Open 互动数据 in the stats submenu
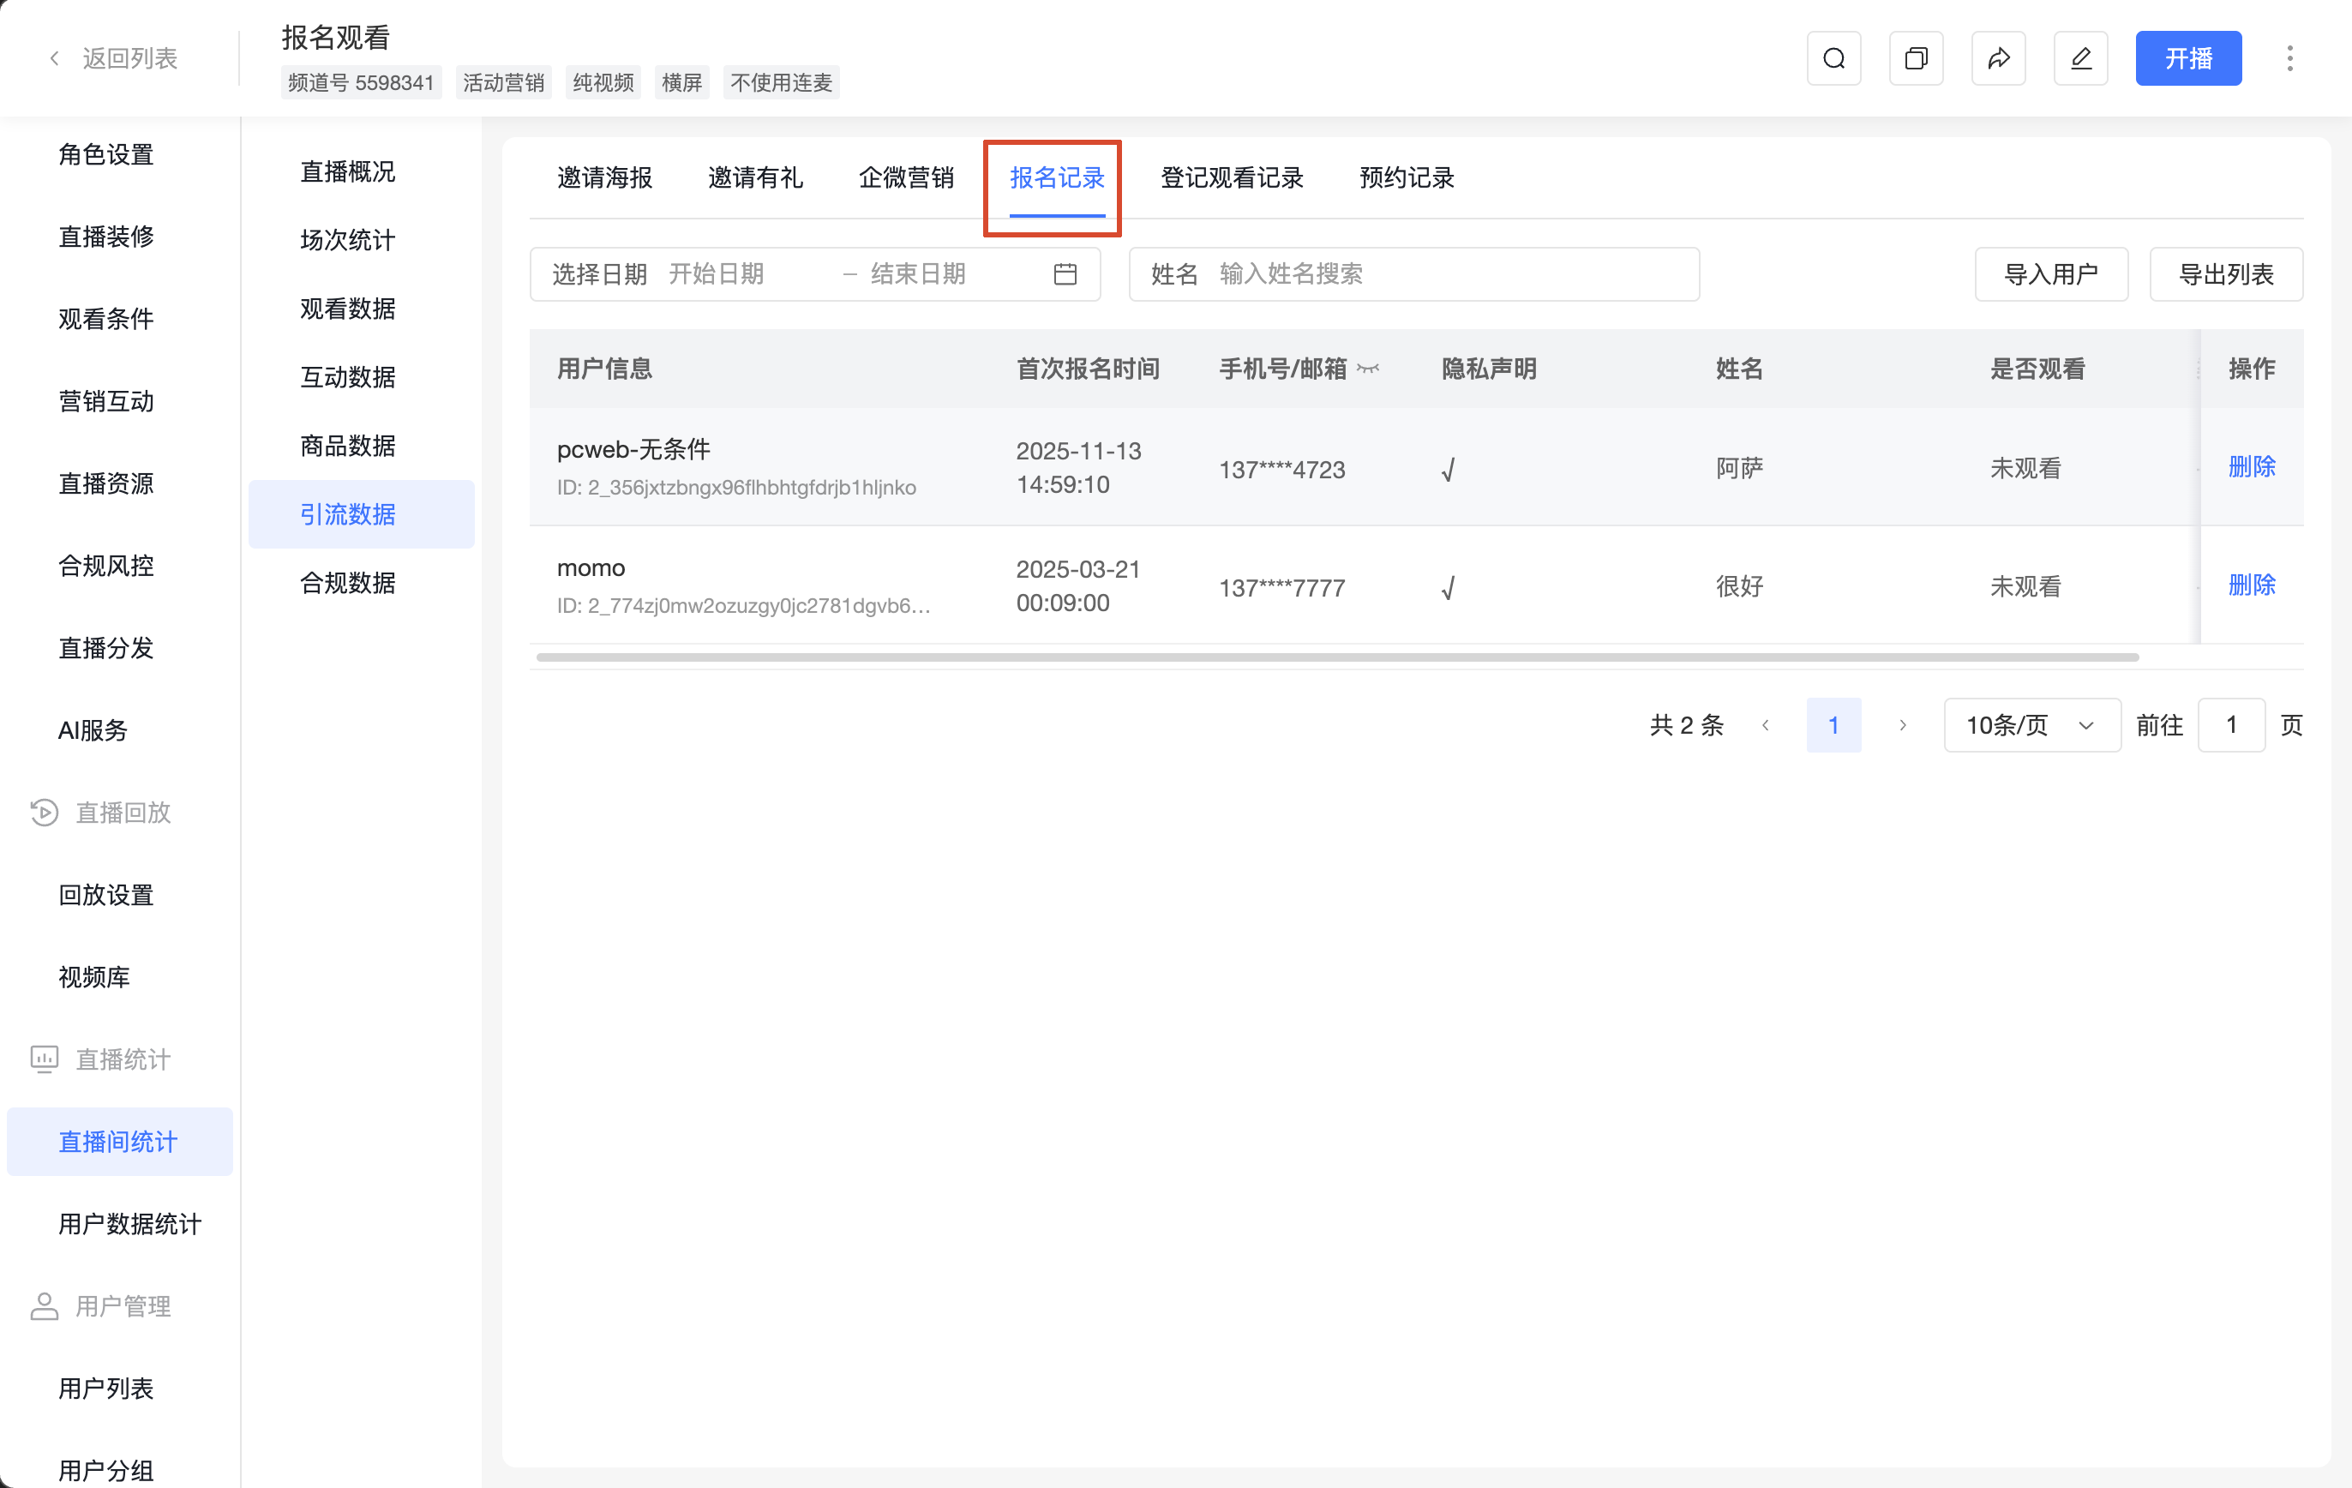 (x=348, y=377)
